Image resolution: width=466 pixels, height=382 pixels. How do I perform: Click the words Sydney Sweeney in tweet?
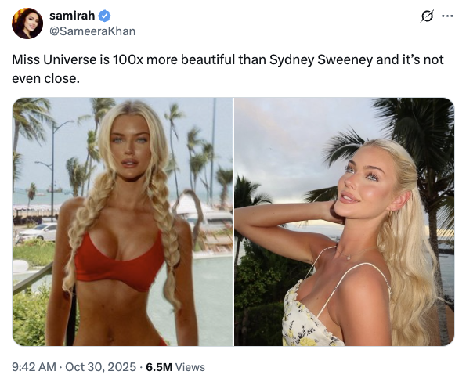pos(321,59)
